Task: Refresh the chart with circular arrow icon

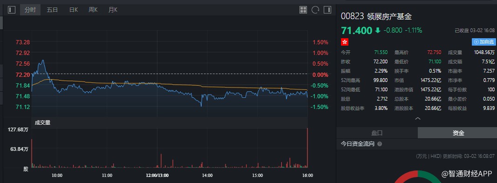Action: [315, 10]
